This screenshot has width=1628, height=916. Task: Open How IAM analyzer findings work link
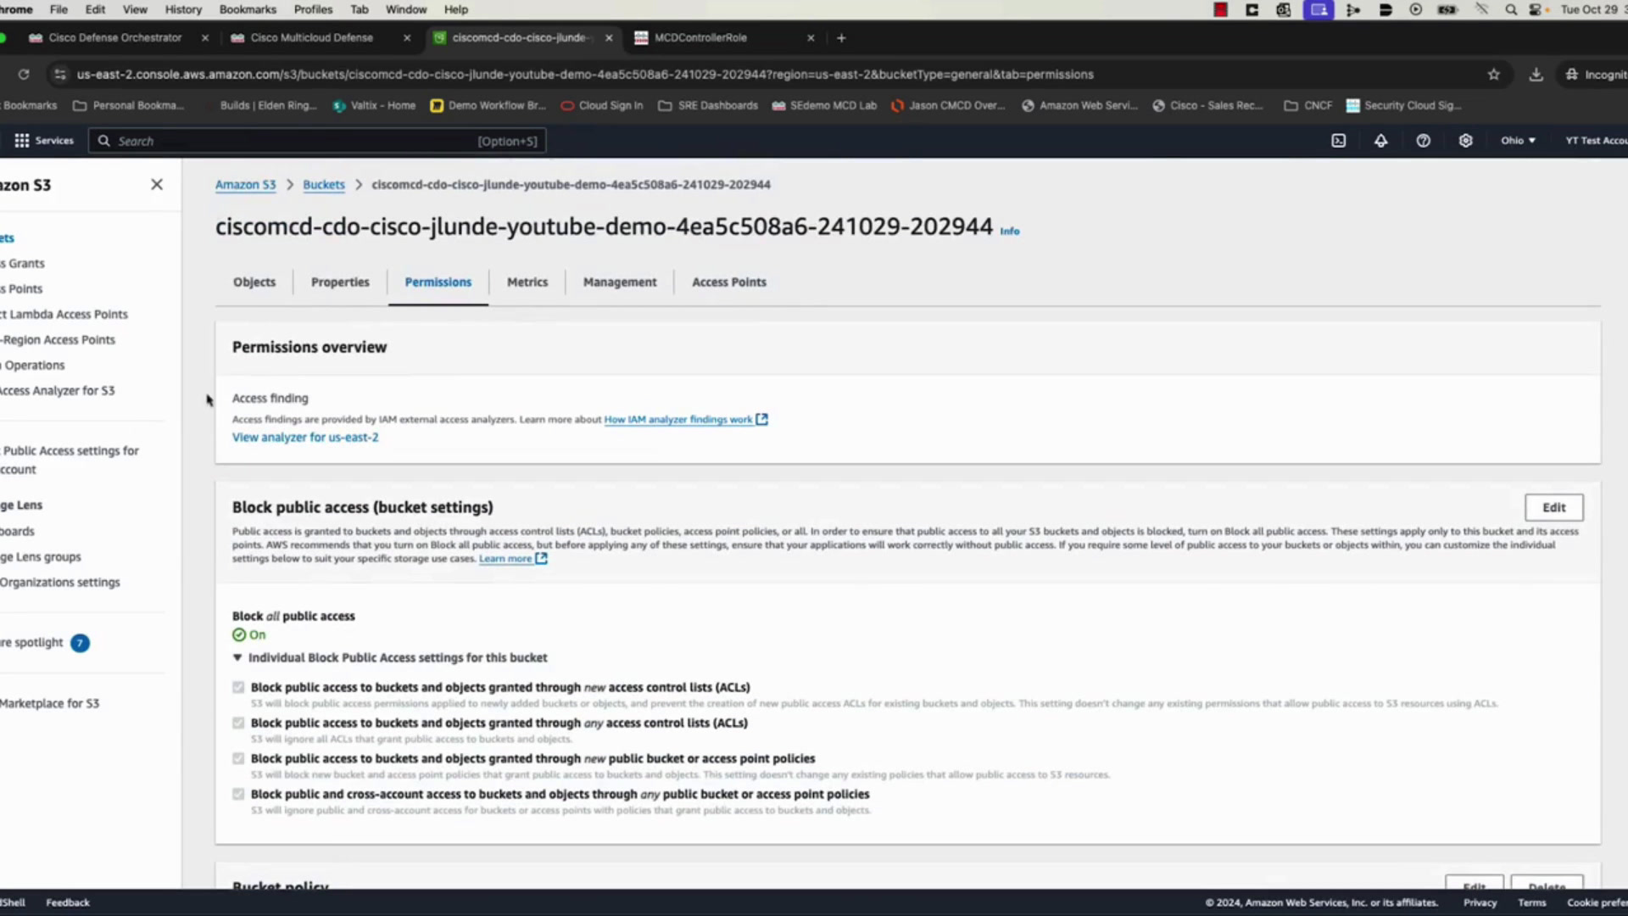[x=678, y=419]
